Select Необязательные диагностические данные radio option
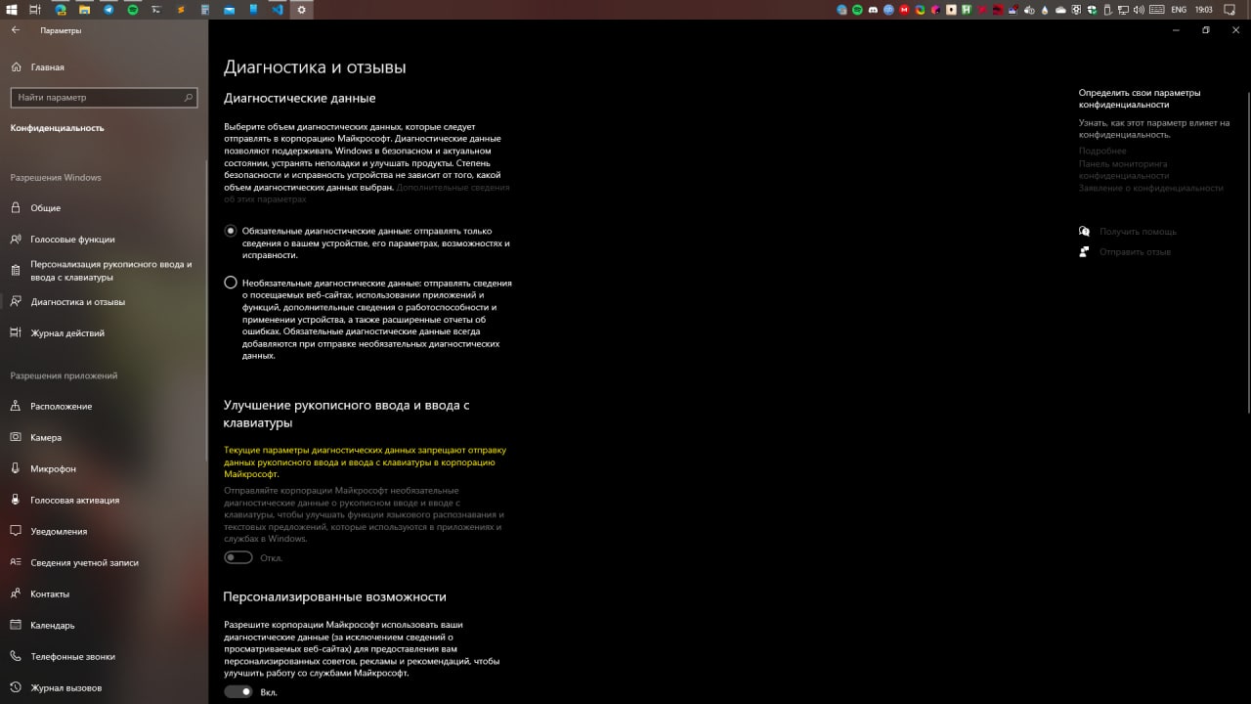 pyautogui.click(x=231, y=283)
